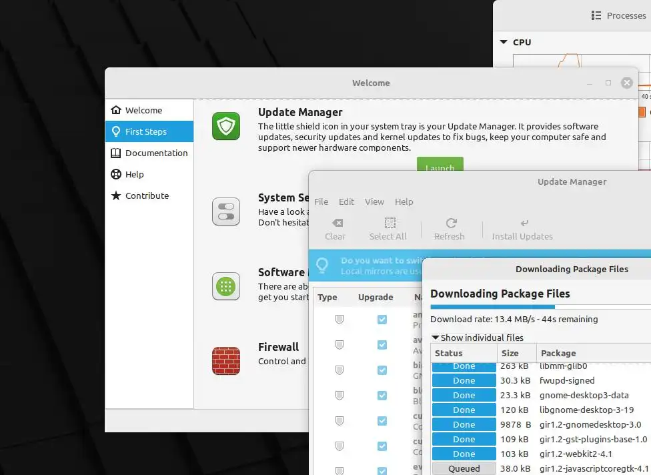Click the Software Manager green grid icon

pyautogui.click(x=226, y=286)
